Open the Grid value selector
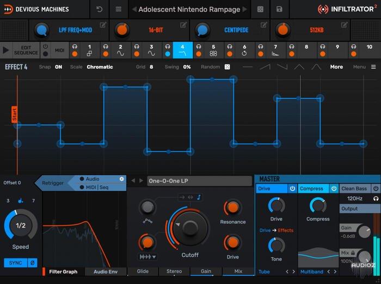 click(151, 67)
